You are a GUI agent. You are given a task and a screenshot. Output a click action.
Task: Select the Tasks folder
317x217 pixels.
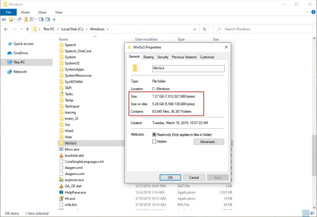click(69, 94)
